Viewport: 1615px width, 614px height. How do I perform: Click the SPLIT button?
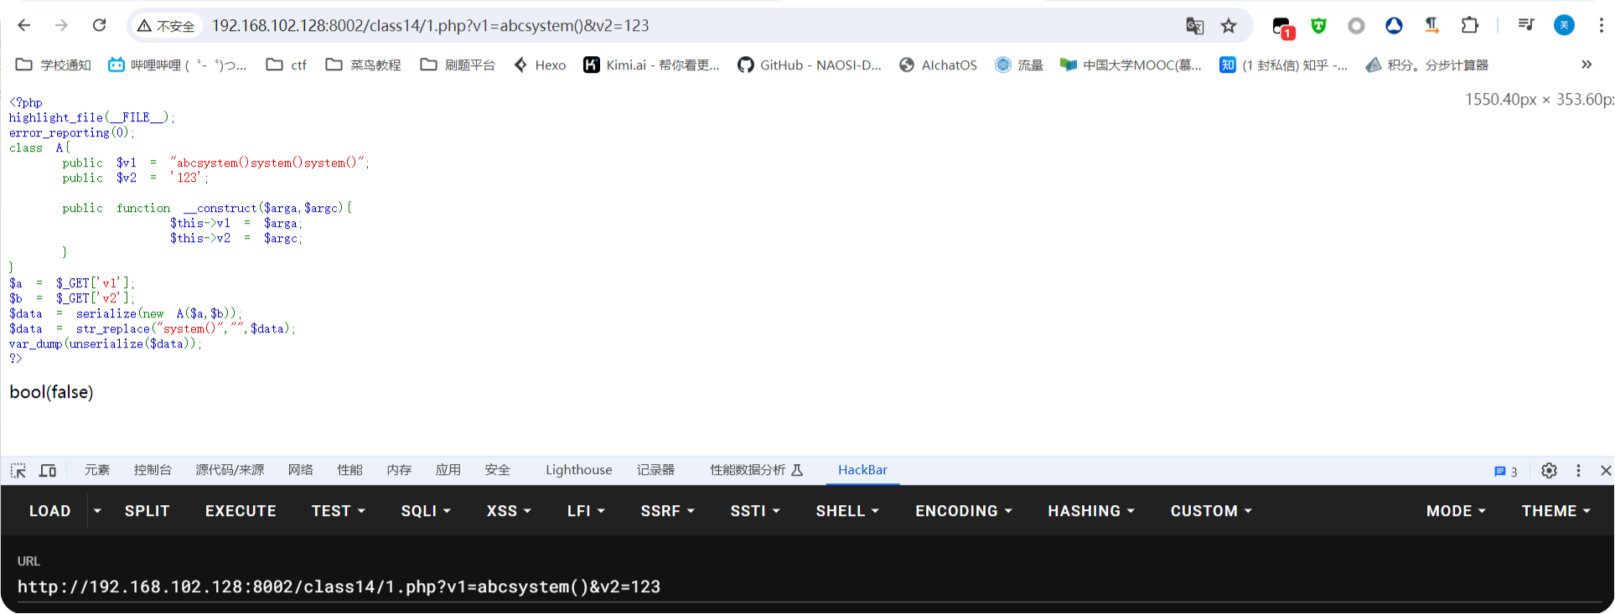(147, 511)
